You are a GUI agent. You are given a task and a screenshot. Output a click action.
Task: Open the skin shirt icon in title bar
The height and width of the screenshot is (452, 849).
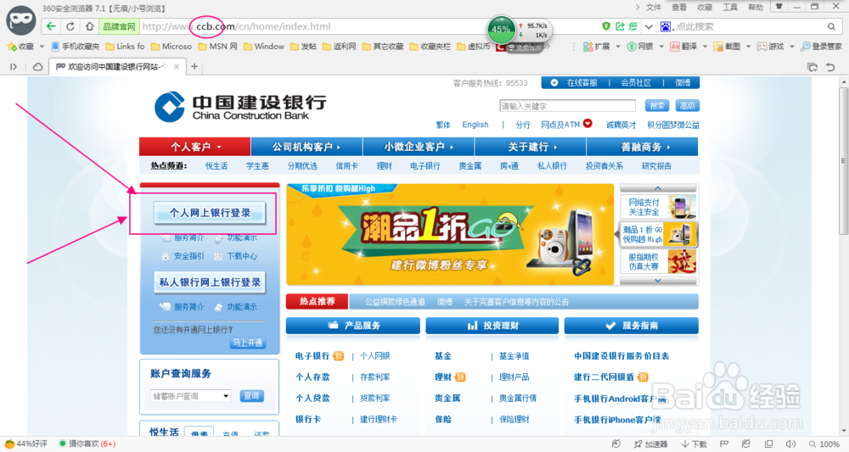pos(779,7)
